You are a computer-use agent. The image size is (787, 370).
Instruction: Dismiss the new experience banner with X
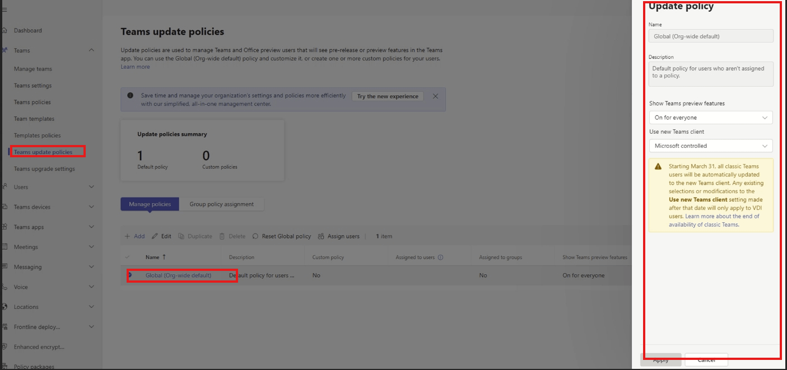click(x=435, y=96)
